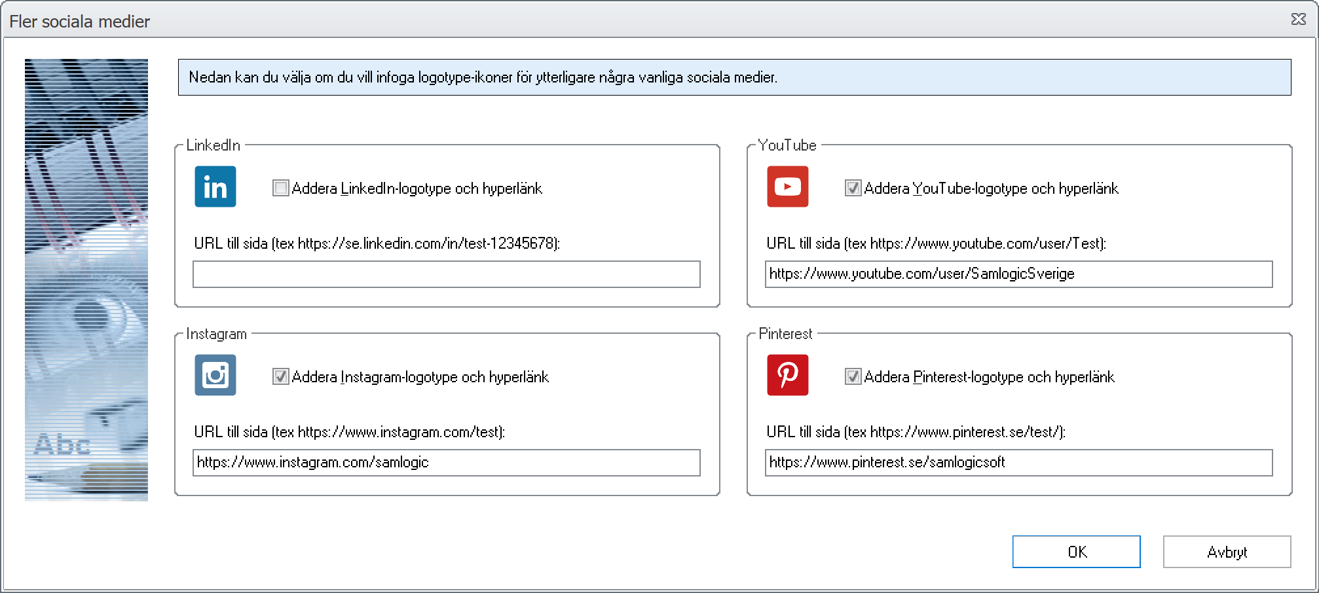
Task: Click the Pinterest logo icon
Action: 788,375
